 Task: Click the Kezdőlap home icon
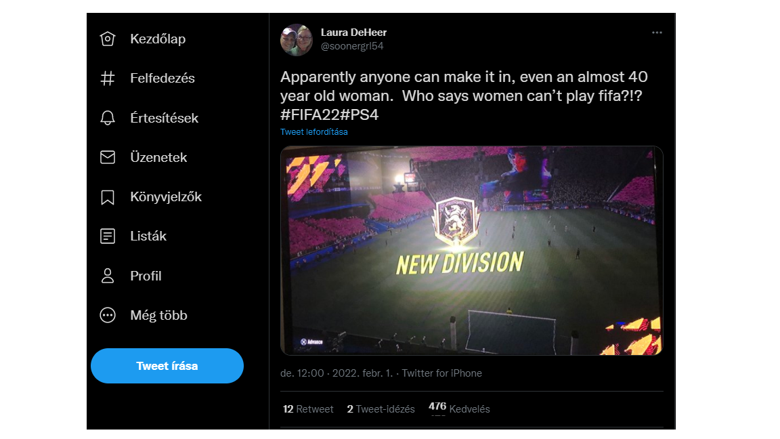pyautogui.click(x=107, y=39)
